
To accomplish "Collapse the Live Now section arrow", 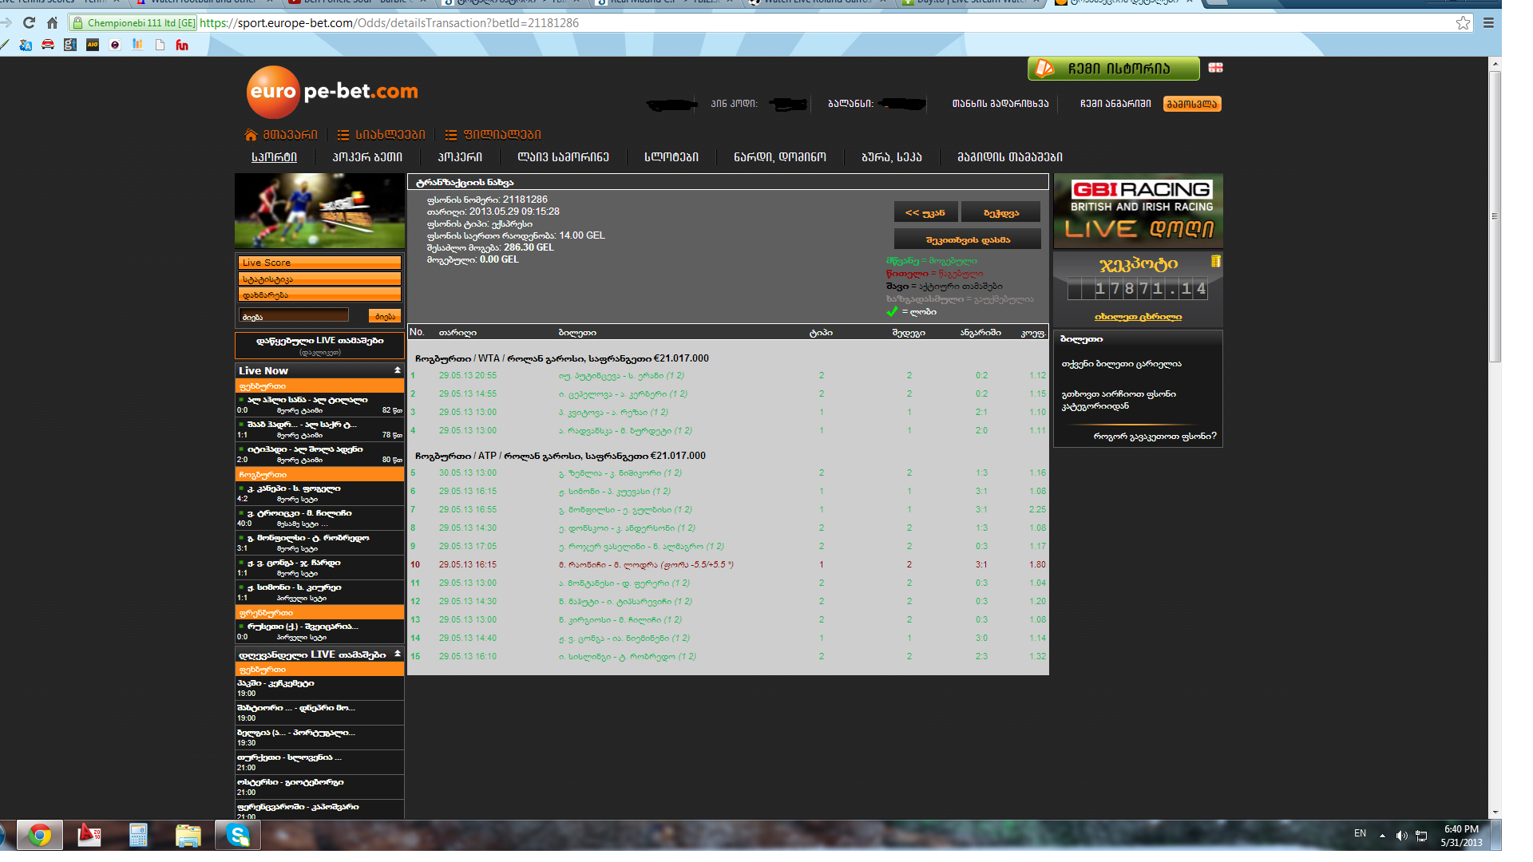I will click(397, 370).
